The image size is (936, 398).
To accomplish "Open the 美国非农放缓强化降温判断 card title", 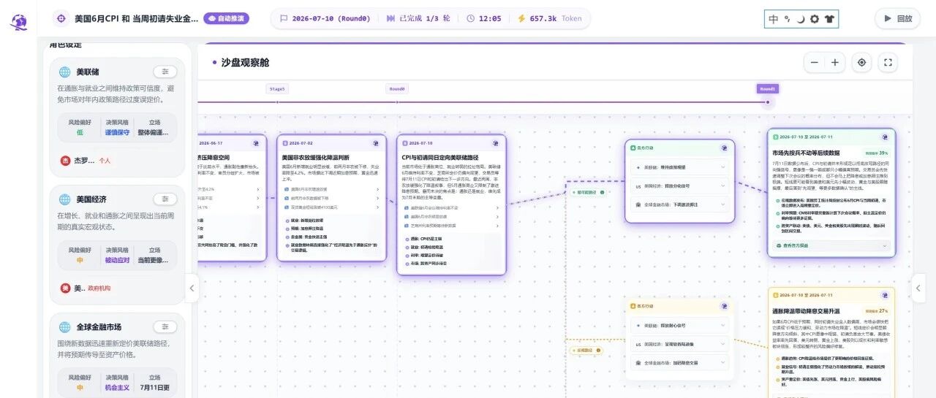I will click(315, 157).
